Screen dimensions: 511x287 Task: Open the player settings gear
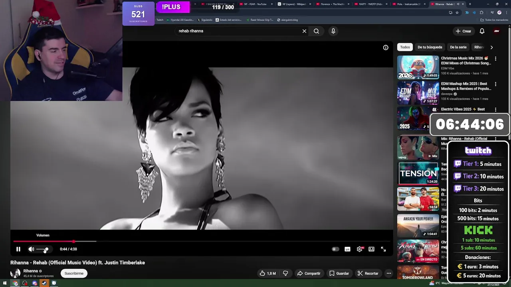click(x=359, y=249)
